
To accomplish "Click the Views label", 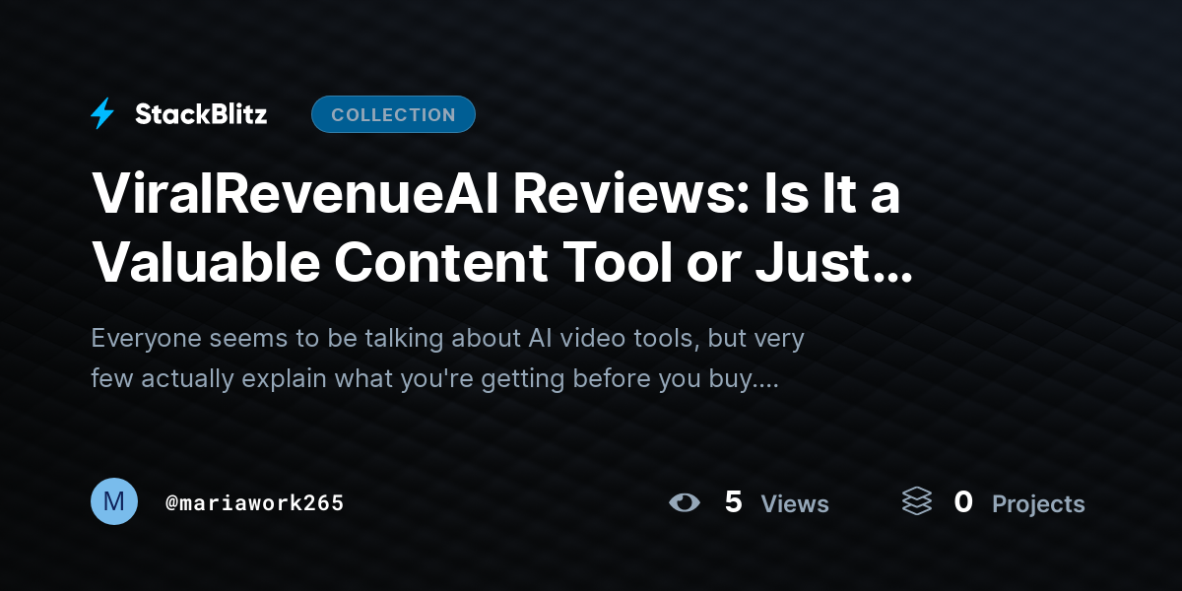I will (x=795, y=504).
